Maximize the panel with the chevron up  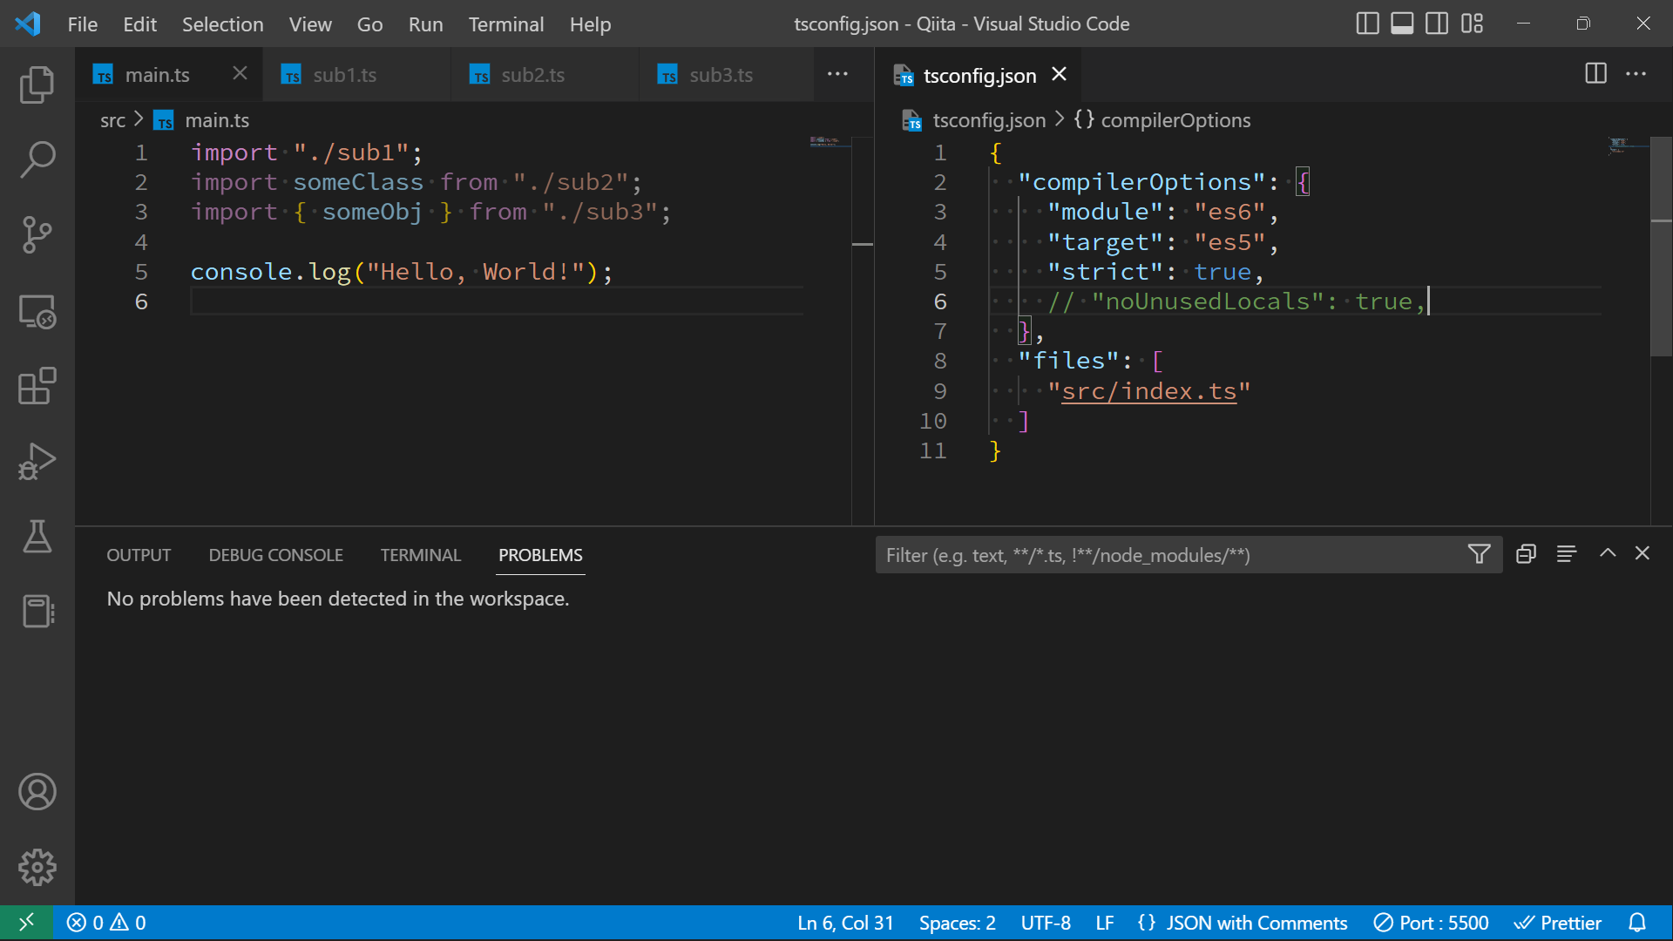point(1608,553)
